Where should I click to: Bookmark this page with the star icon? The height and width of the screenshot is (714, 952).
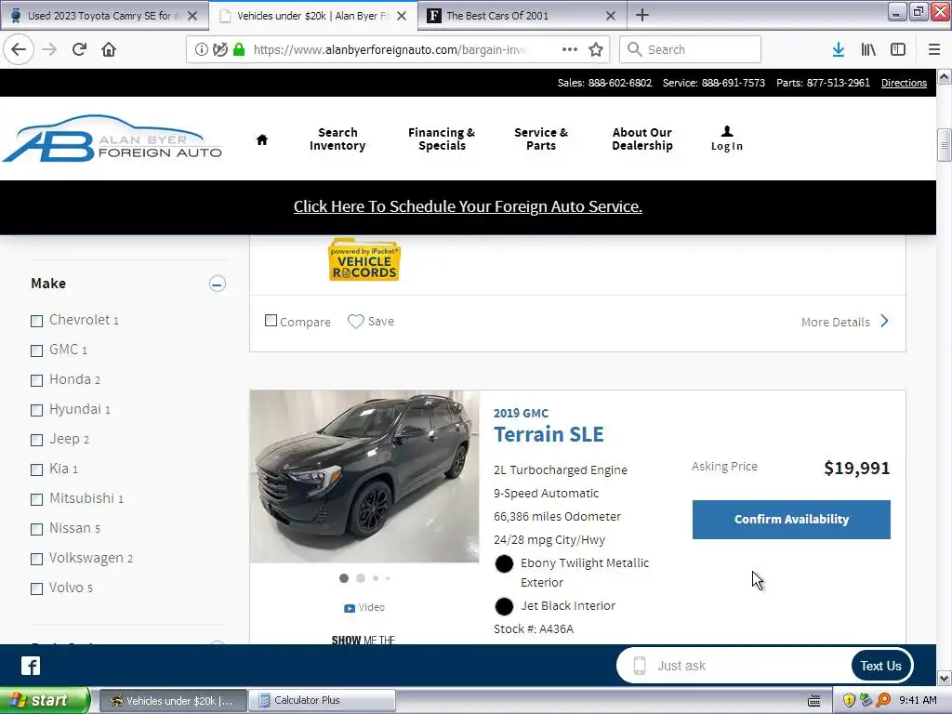pos(596,50)
